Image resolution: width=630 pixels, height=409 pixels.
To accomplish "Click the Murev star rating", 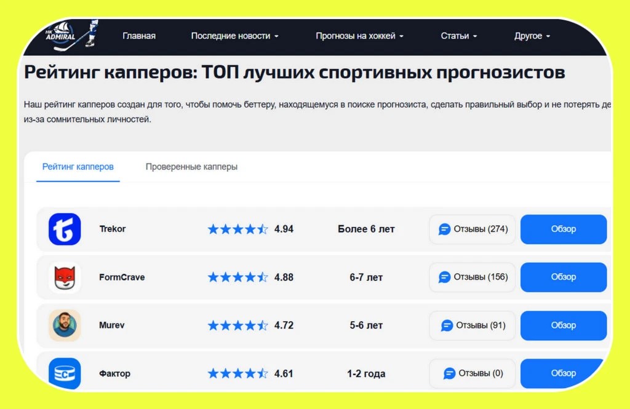I will 238,325.
